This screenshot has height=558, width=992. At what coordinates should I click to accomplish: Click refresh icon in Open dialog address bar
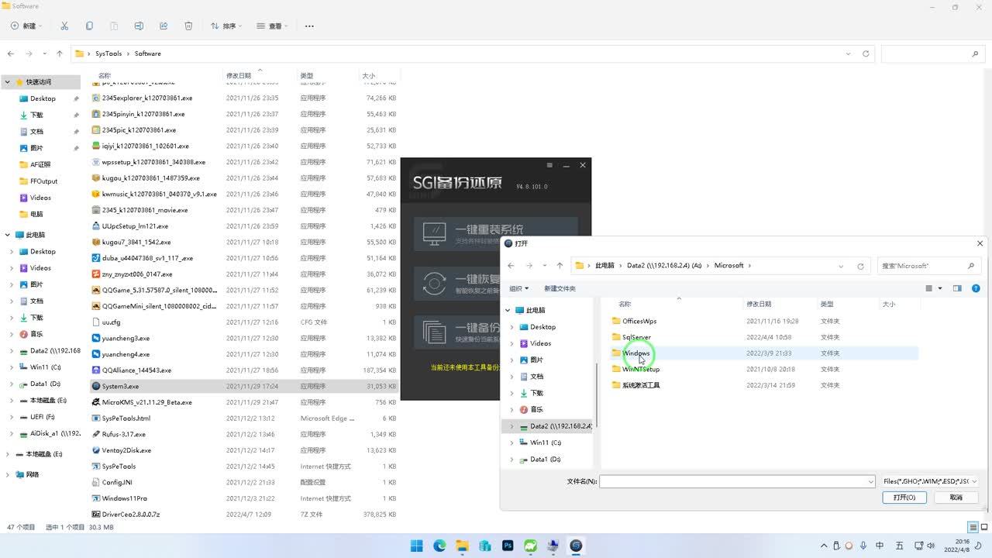[860, 266]
